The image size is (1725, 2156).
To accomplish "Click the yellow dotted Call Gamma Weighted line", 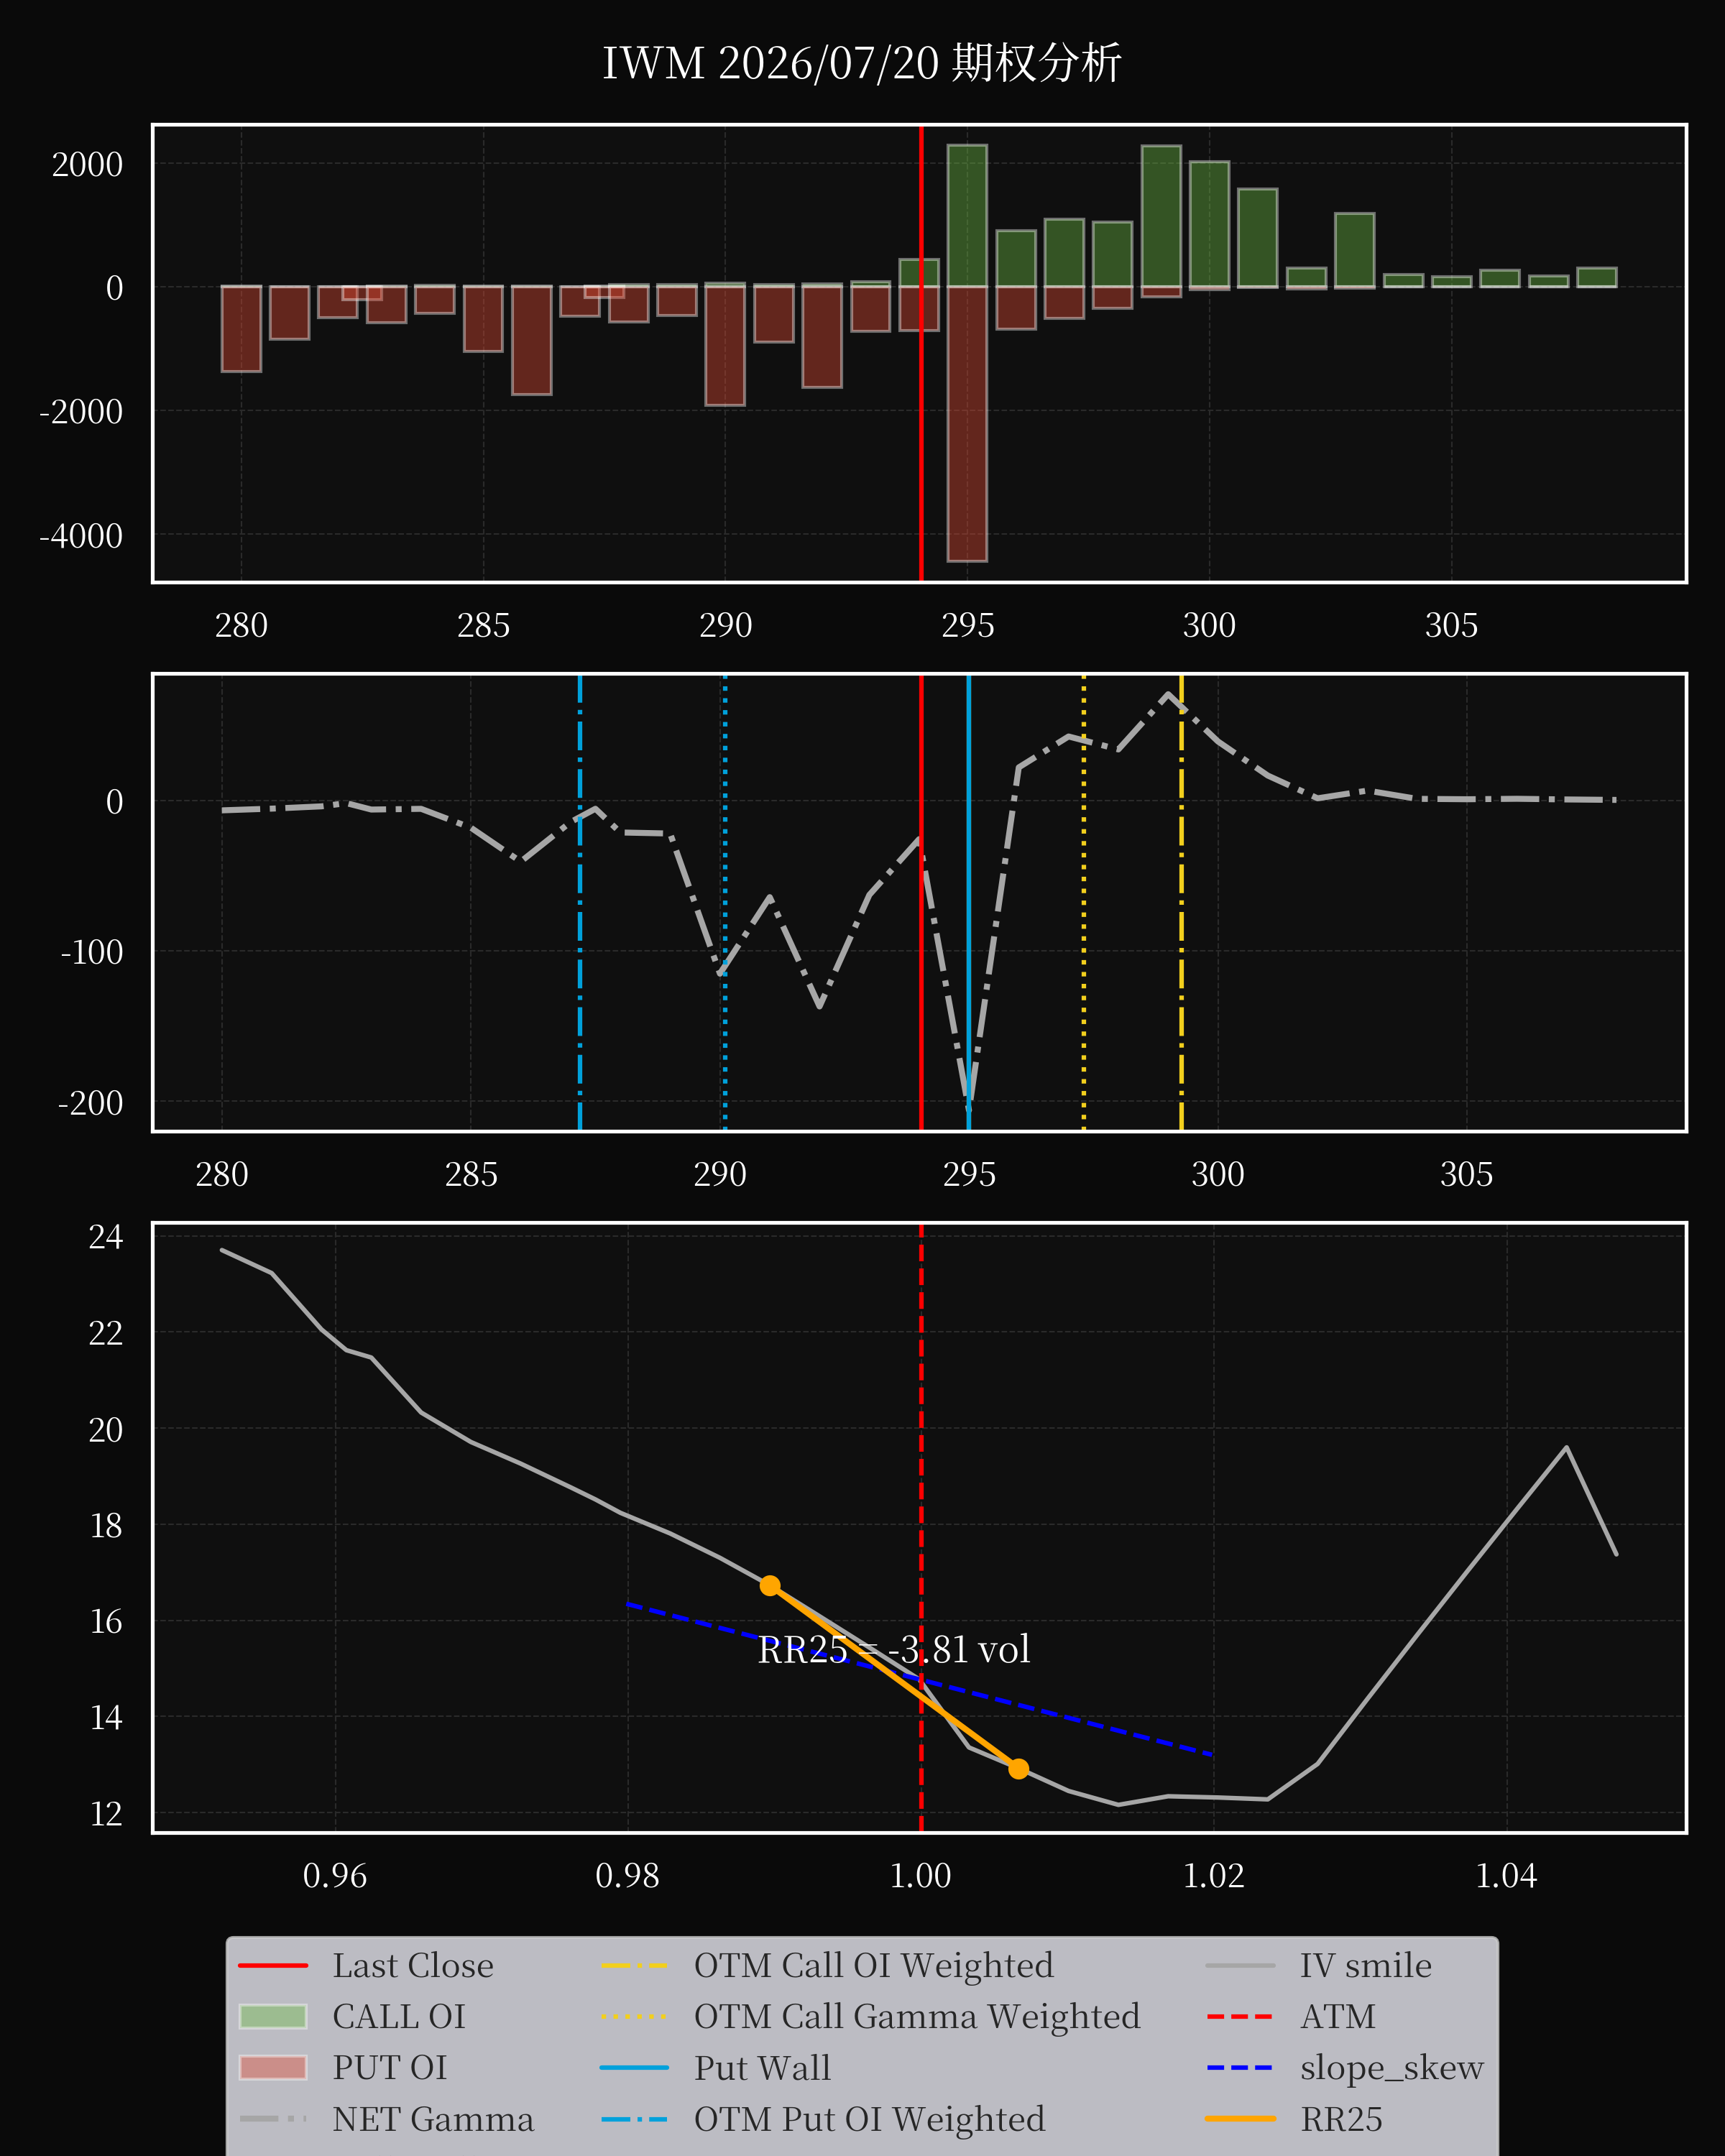I will 1084,902.
